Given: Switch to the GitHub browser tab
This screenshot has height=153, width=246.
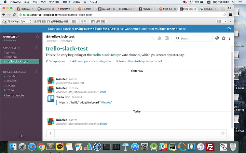Looking at the screenshot, I should click(208, 9).
